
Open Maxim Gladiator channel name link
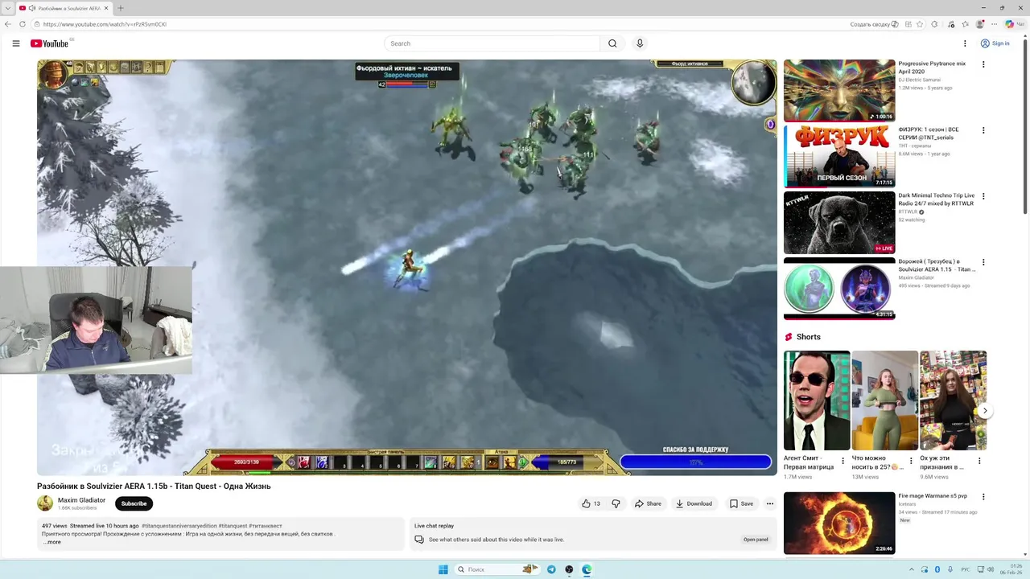click(x=81, y=500)
